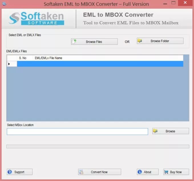Viewport: 194px width, 181px height.
Task: Click the conversion progress bar
Action: pos(98,146)
